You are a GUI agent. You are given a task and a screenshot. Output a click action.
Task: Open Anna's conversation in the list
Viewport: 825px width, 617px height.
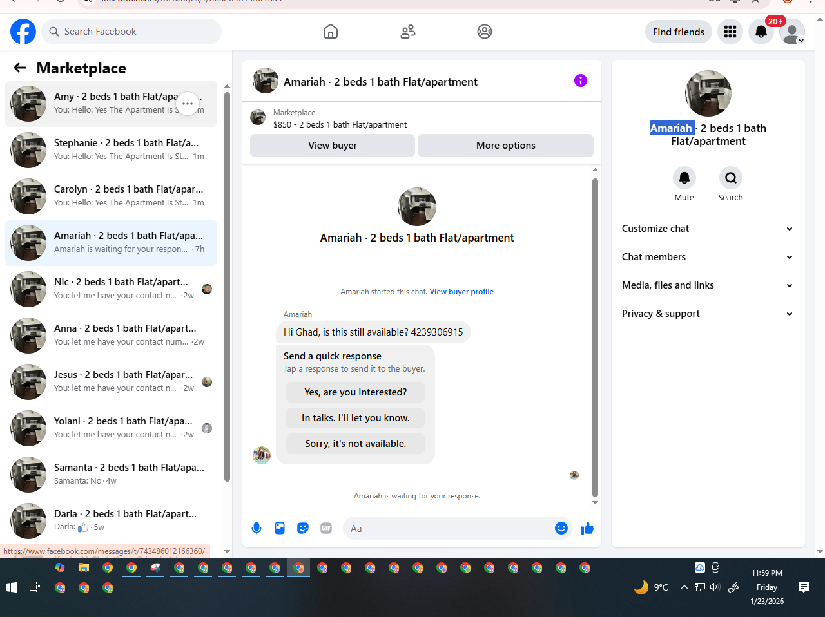[x=111, y=336]
